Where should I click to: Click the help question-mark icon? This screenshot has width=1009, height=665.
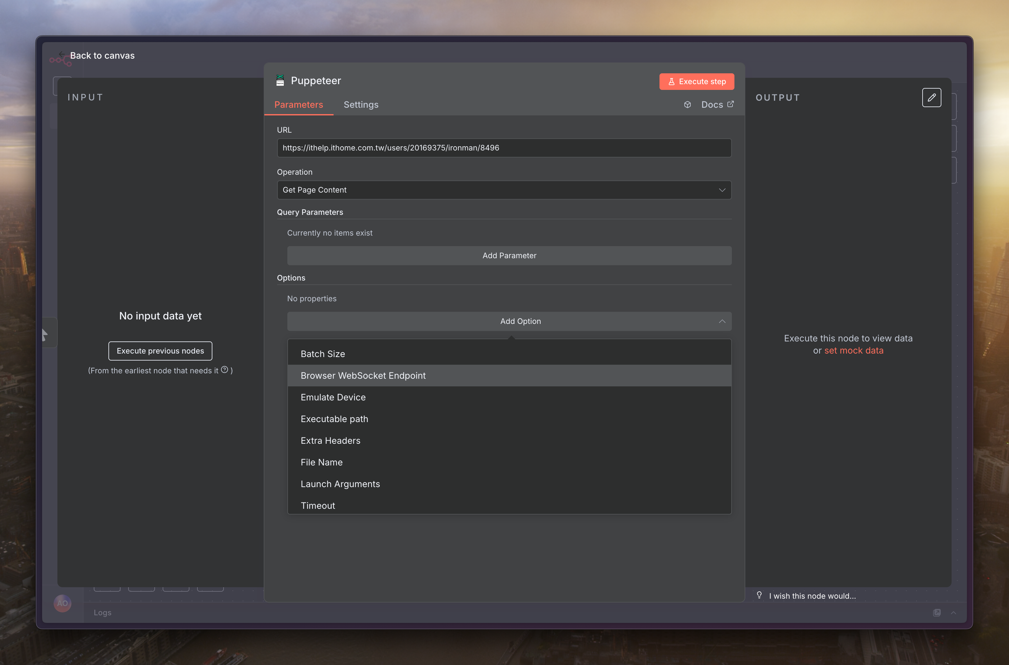pyautogui.click(x=225, y=370)
